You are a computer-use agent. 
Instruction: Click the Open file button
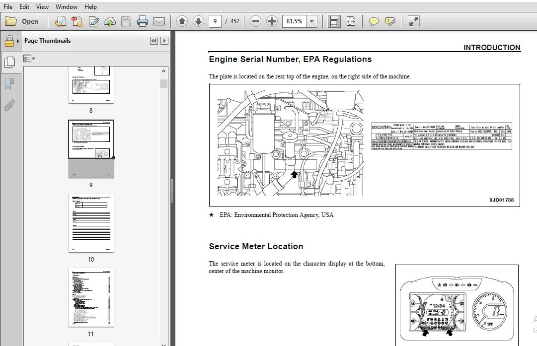coord(22,21)
